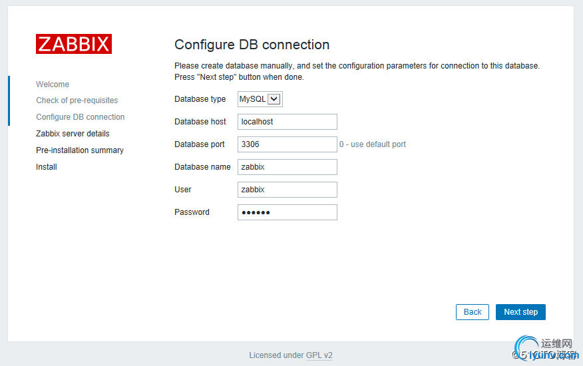The image size is (583, 366).
Task: Click the ZABBIX logo
Action: point(74,44)
